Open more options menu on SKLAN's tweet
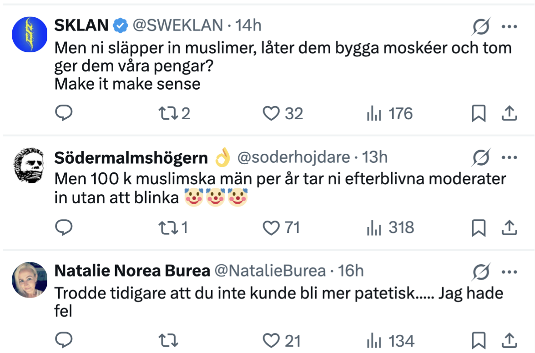Screen dimensions: 535x353 [x=509, y=26]
